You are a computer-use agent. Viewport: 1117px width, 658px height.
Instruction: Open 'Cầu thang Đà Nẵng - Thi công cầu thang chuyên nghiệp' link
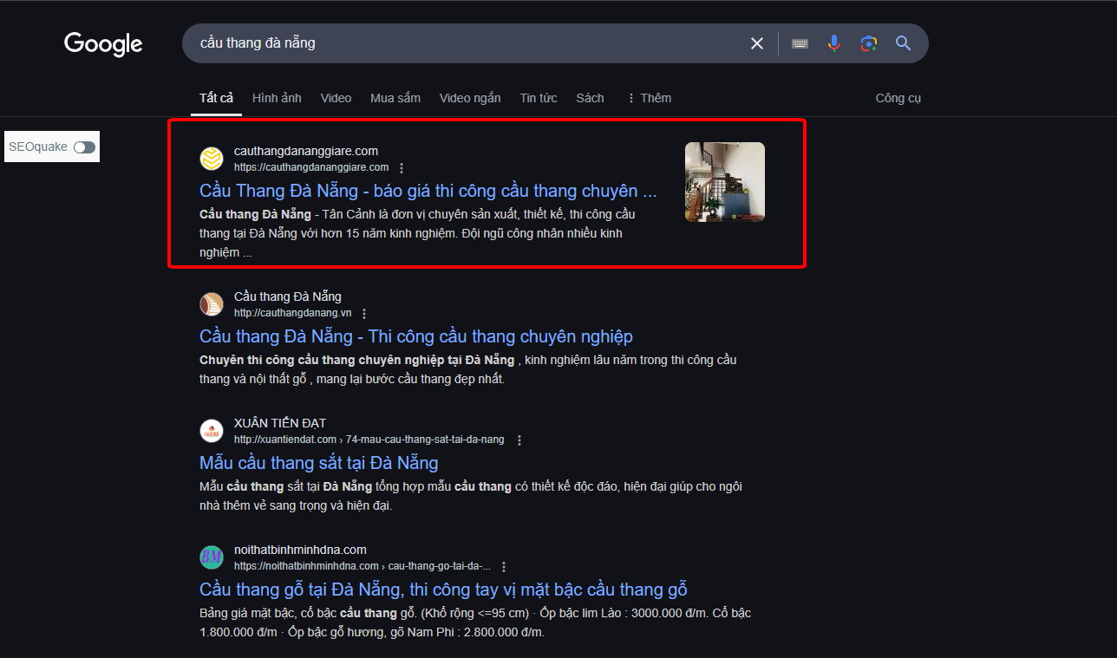pos(416,336)
